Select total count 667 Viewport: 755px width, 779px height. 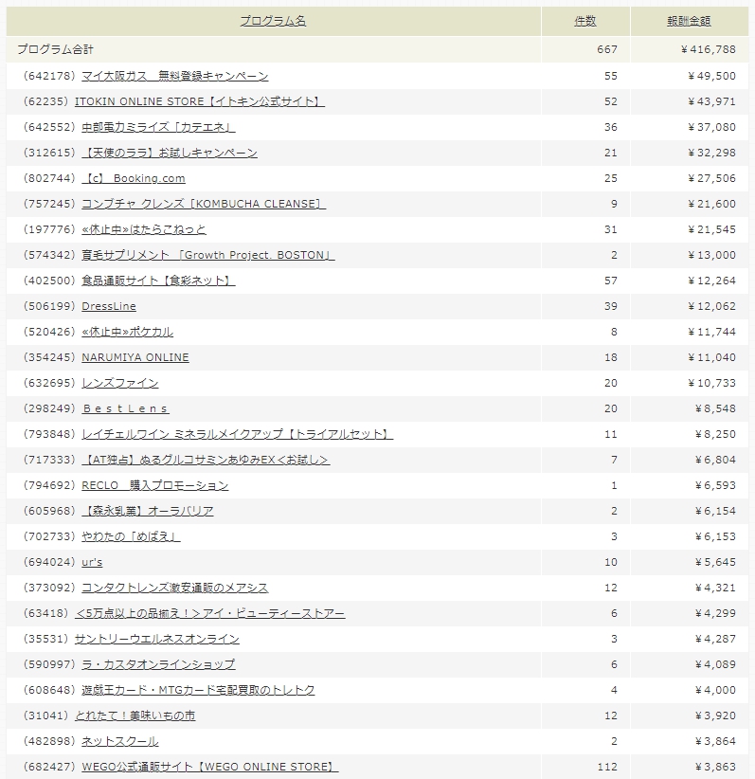(607, 49)
